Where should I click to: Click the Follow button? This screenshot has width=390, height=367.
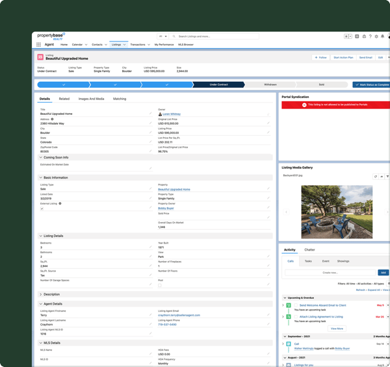(x=320, y=57)
